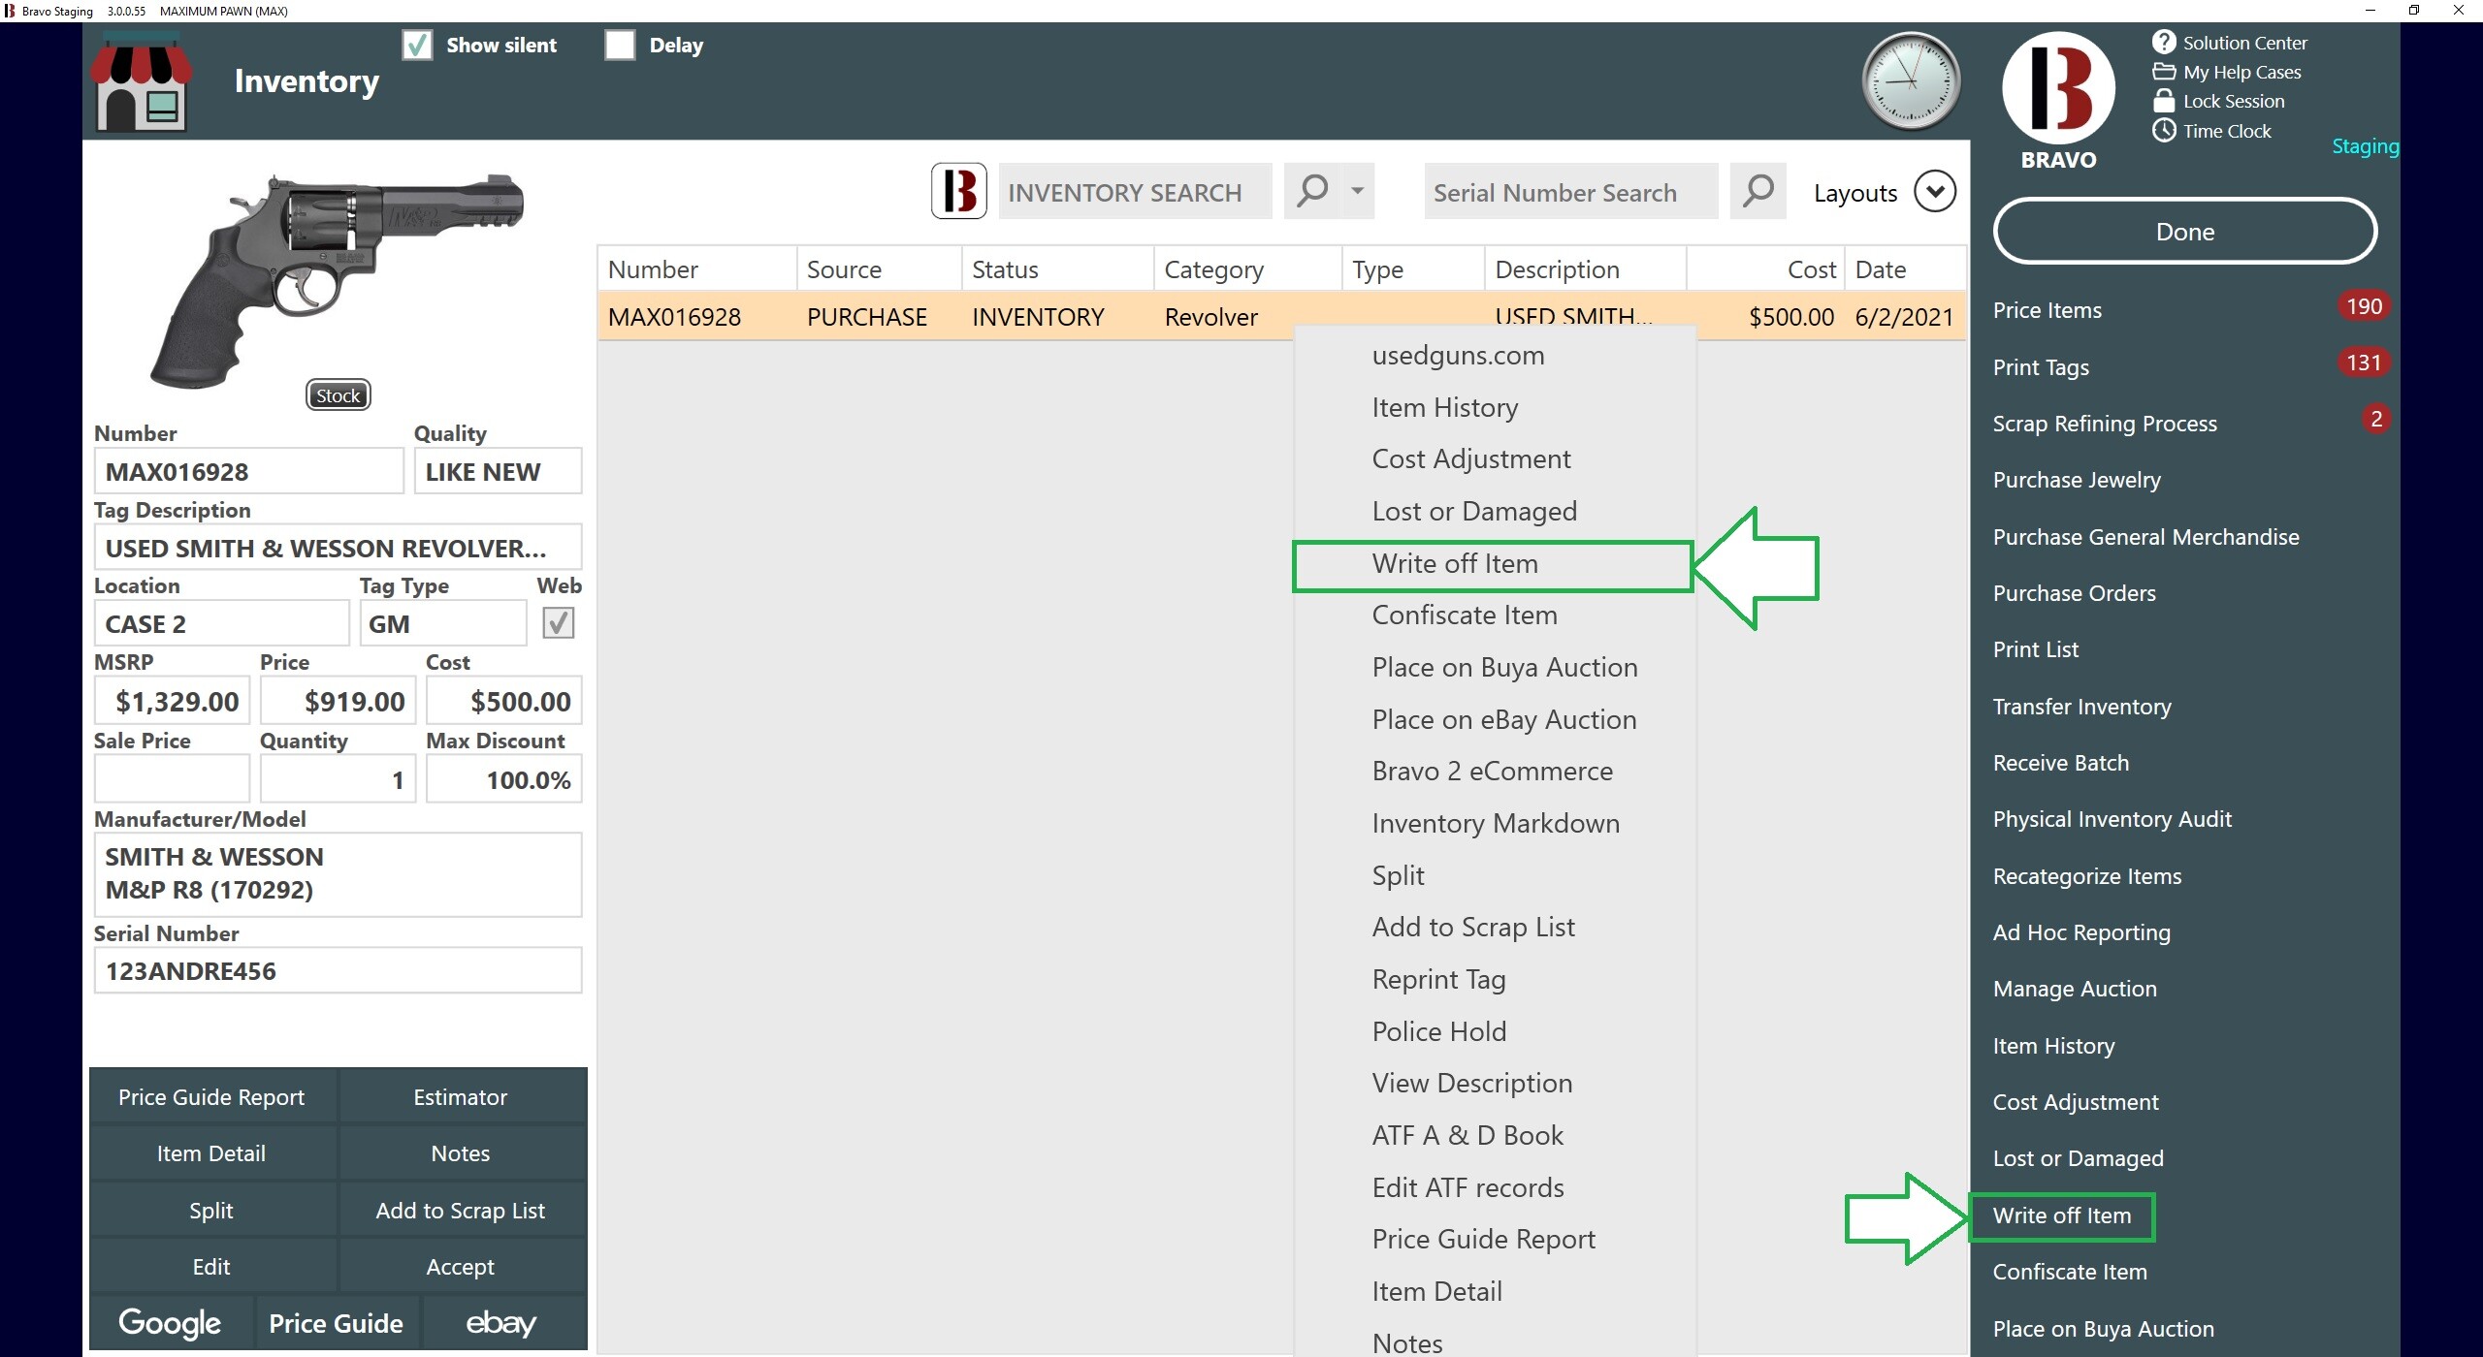
Task: Select Bravo 2 eCommerce menu entry
Action: pyautogui.click(x=1492, y=772)
